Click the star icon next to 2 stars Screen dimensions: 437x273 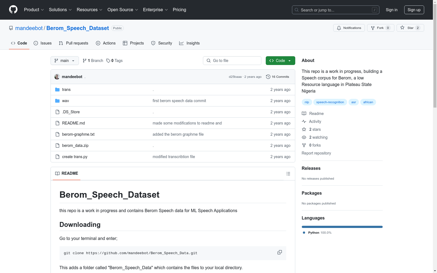(x=304, y=129)
